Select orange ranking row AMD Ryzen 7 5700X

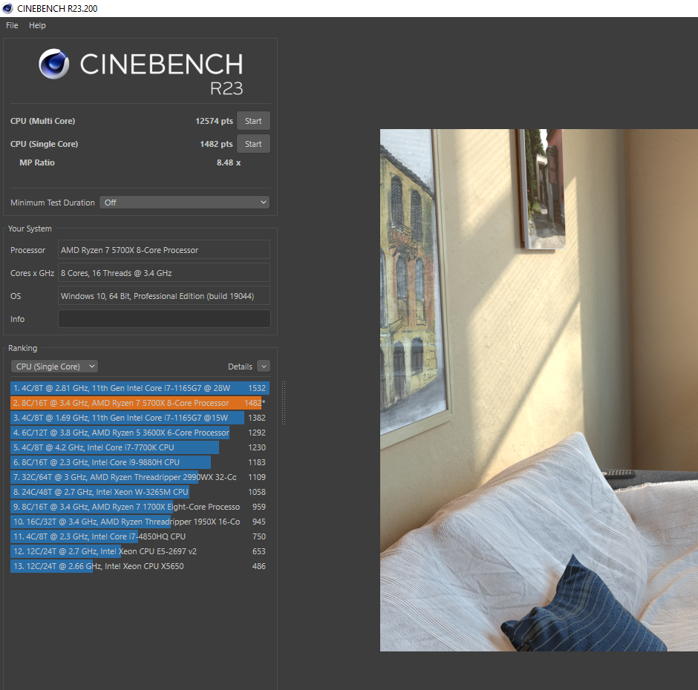pyautogui.click(x=140, y=403)
